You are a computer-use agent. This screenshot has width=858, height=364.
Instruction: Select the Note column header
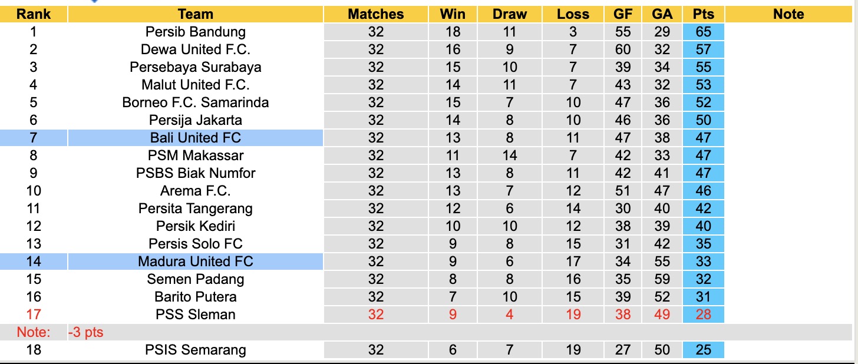coord(788,14)
